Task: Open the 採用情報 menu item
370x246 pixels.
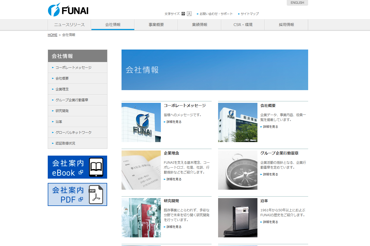Action: pos(286,24)
